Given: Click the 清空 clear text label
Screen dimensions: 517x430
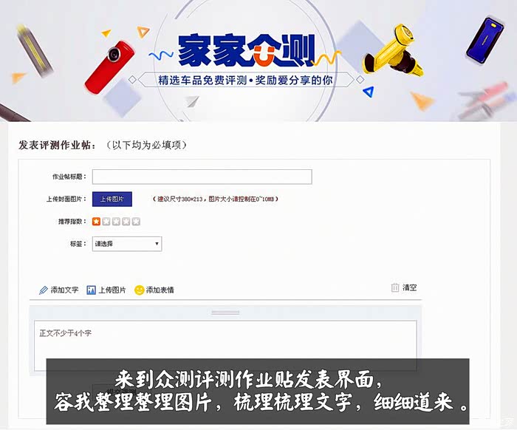Looking at the screenshot, I should (x=409, y=287).
